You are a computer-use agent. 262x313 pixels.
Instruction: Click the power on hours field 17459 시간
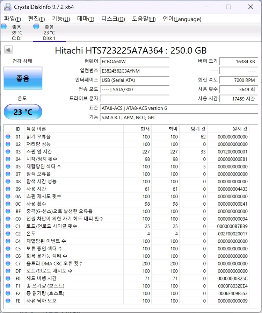(x=239, y=99)
